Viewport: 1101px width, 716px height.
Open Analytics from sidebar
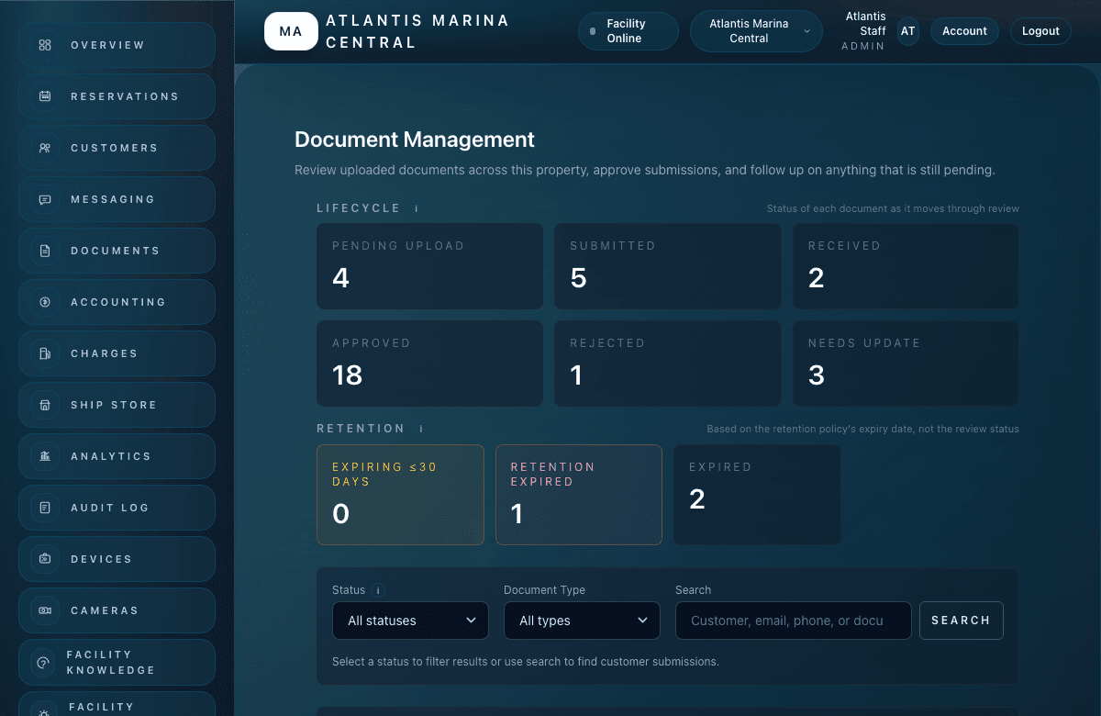[x=117, y=456]
